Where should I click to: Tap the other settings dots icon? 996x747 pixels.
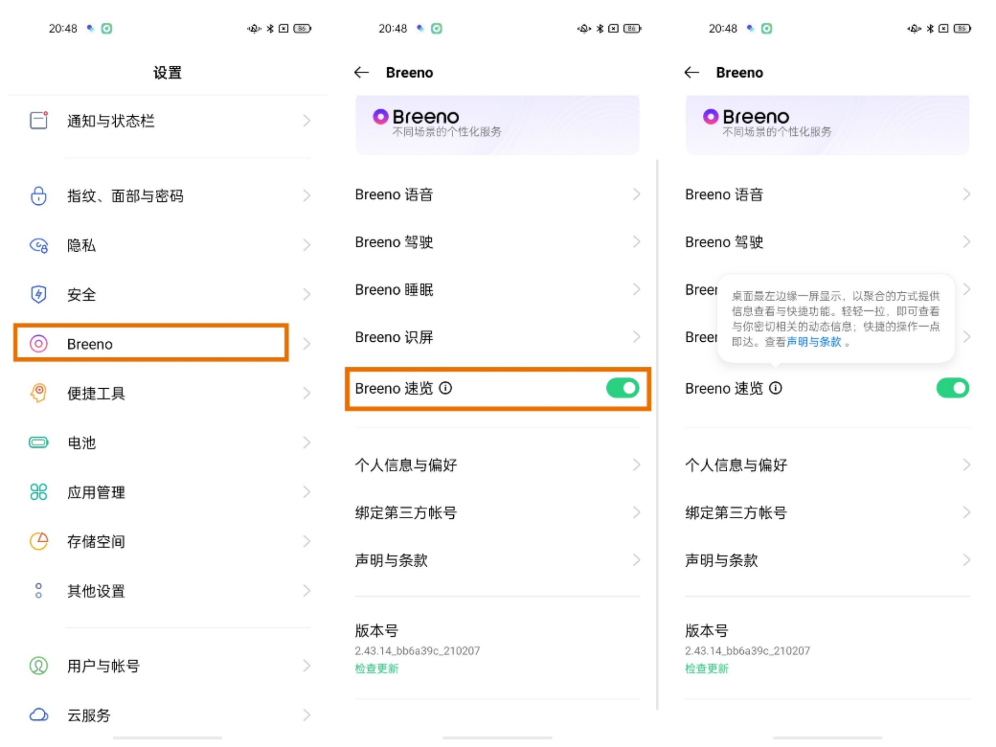(x=39, y=590)
